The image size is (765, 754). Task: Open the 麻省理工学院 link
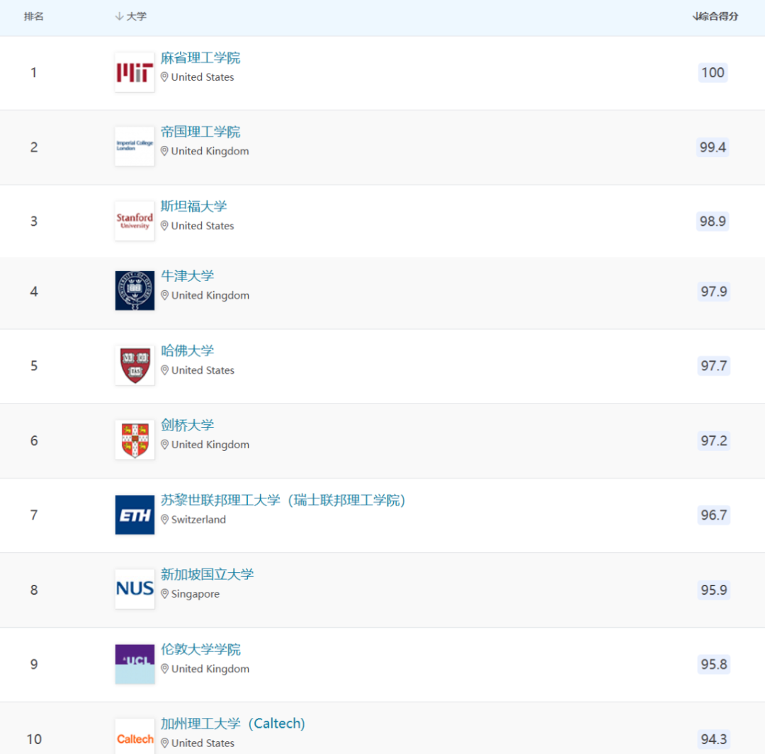[x=200, y=58]
